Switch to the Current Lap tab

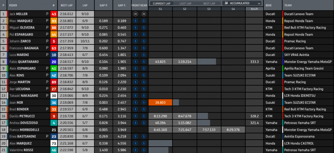click(x=161, y=3)
